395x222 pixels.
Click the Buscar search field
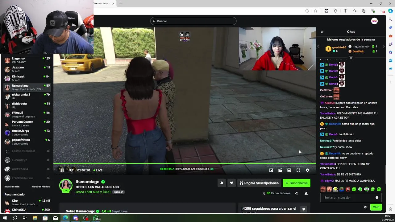click(193, 21)
